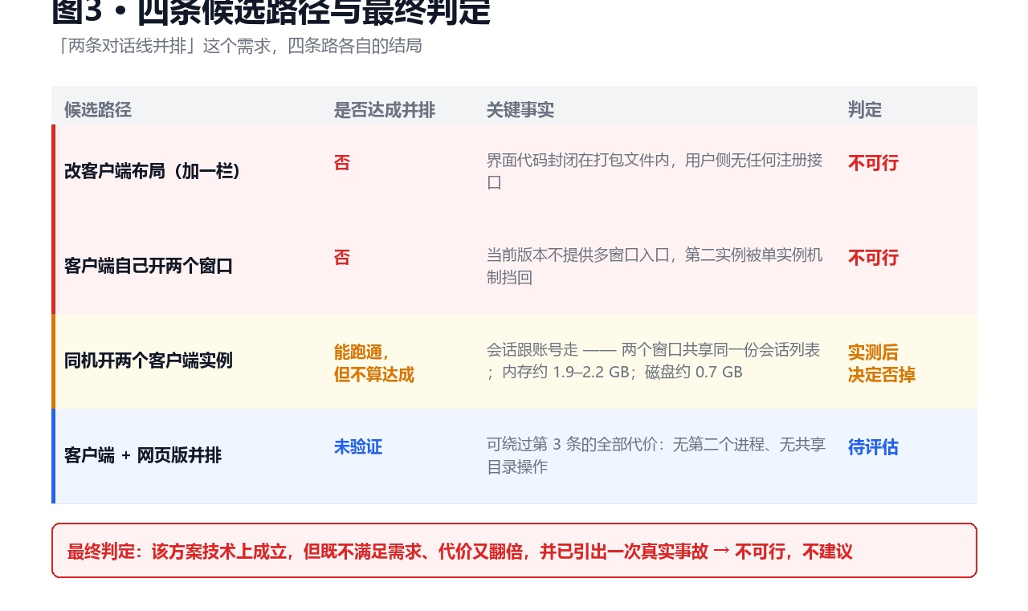Click the status 未验证

coord(358,447)
